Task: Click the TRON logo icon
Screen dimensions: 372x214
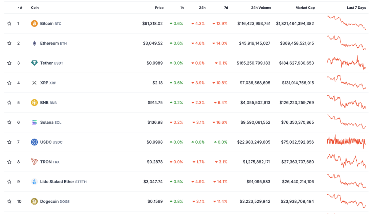Action: pyautogui.click(x=34, y=162)
